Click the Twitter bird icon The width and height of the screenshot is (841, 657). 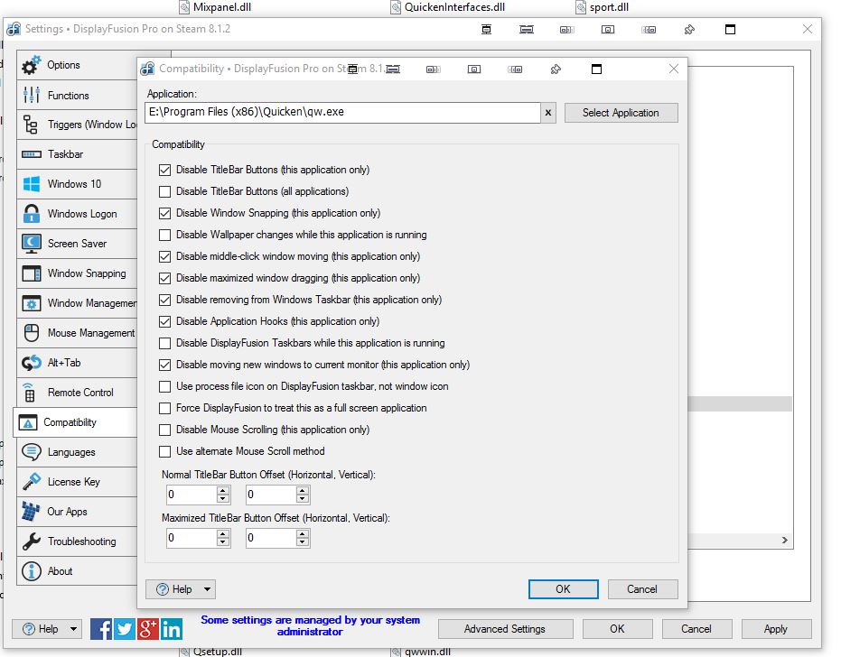[x=125, y=629]
